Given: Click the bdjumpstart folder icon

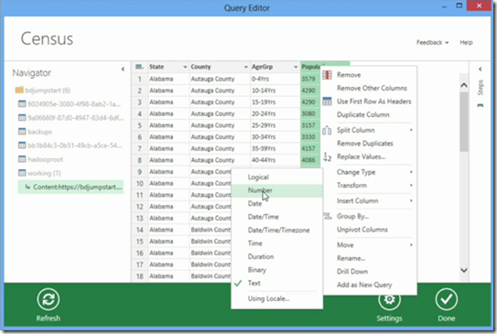Looking at the screenshot, I should click(x=19, y=91).
